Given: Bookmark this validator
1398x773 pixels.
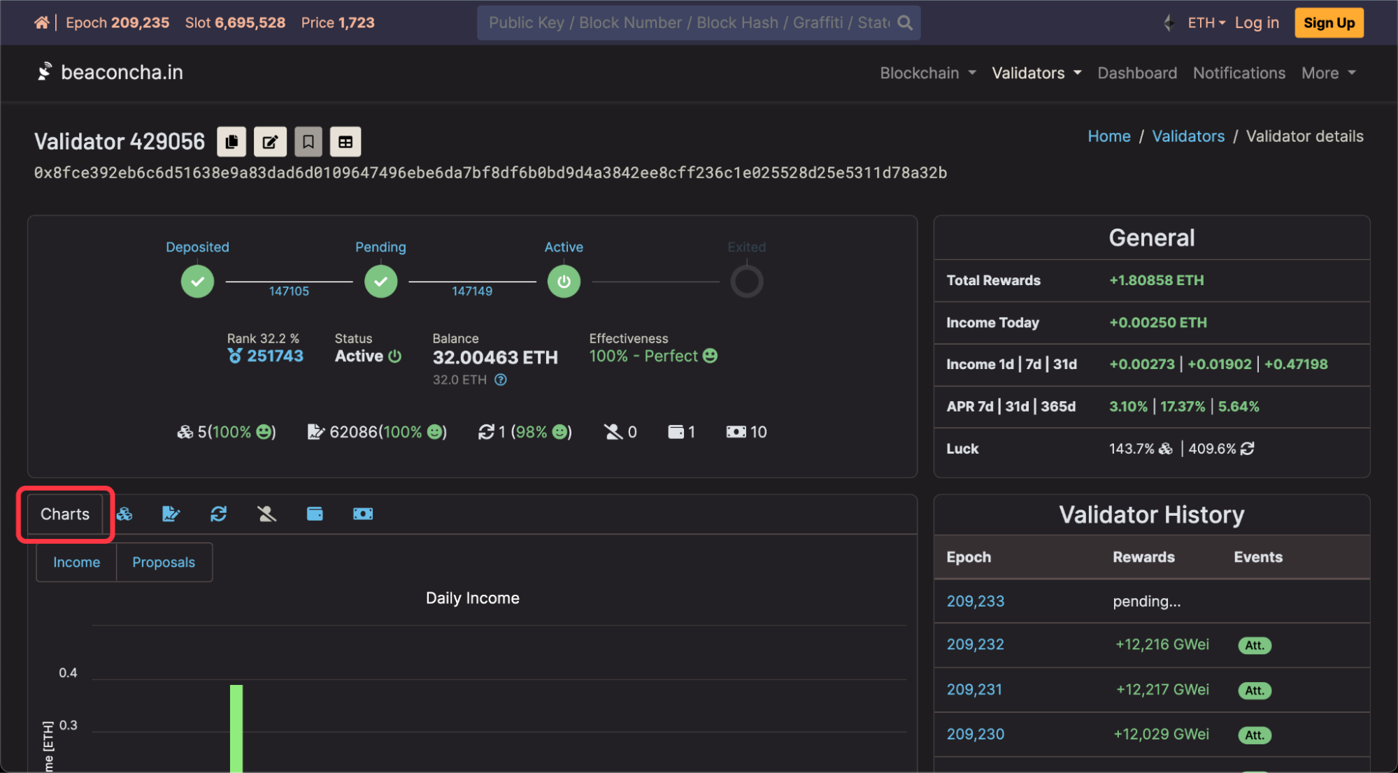Looking at the screenshot, I should (x=308, y=141).
